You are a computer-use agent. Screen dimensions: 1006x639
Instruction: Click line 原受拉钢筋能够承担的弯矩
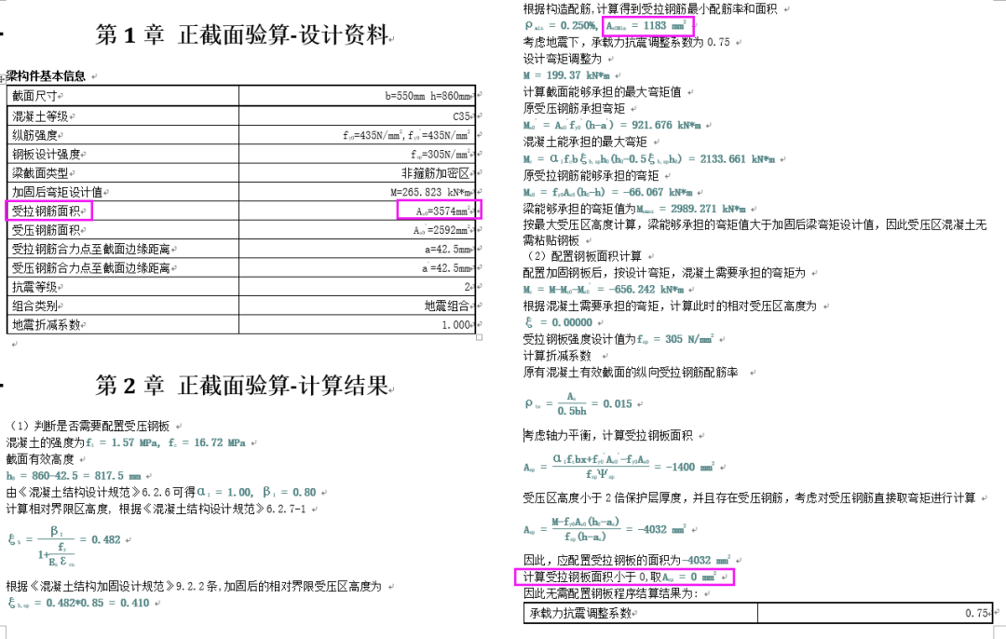pyautogui.click(x=591, y=175)
